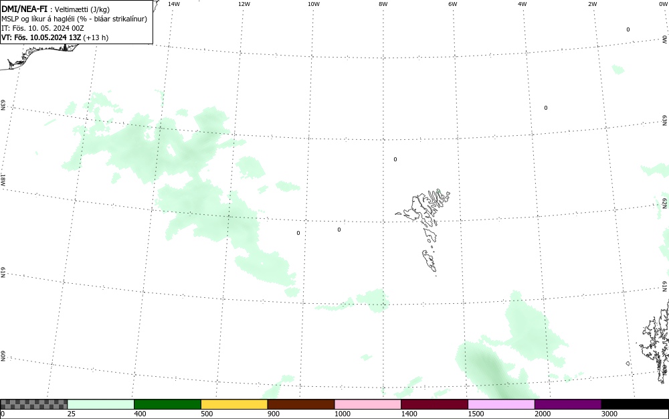Click the legend value 25
669x419 pixels.
coord(72,414)
